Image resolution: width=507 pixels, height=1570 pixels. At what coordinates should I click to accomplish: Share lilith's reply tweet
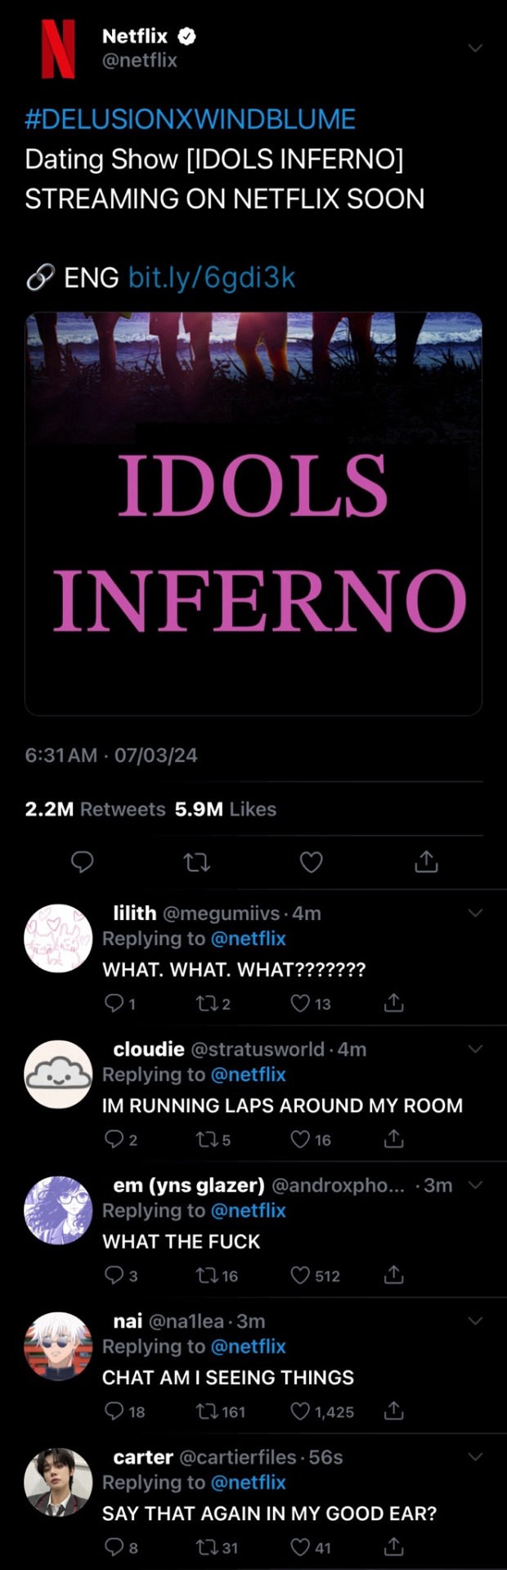pos(393,1003)
